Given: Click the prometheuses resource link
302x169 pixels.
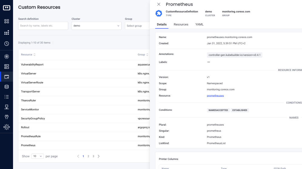Looking at the screenshot, I should tap(215, 96).
